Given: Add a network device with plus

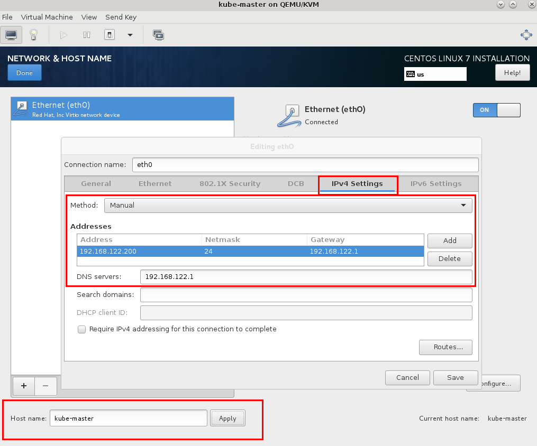Looking at the screenshot, I should pyautogui.click(x=23, y=386).
